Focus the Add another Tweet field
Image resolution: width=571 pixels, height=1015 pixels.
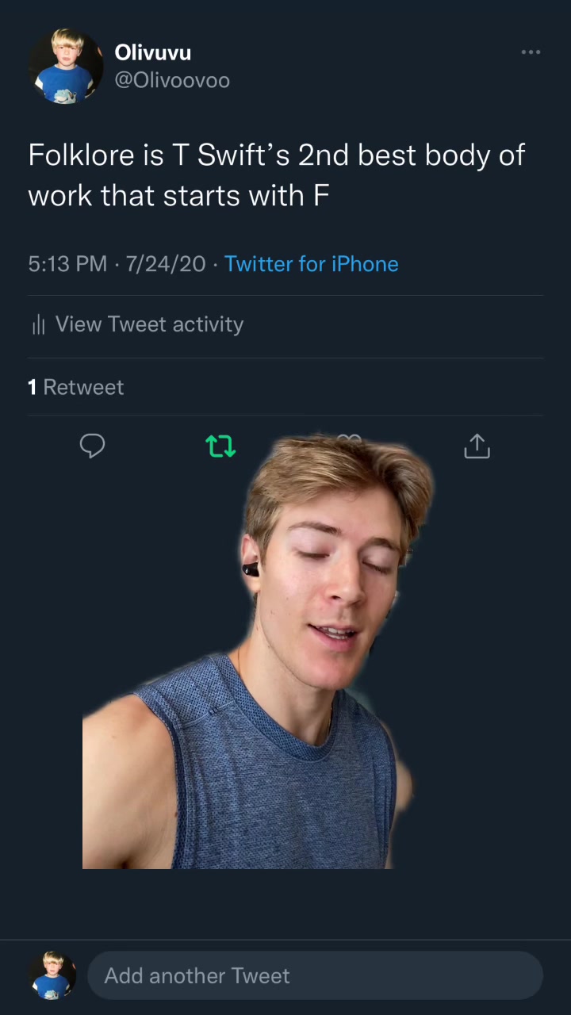click(x=315, y=975)
